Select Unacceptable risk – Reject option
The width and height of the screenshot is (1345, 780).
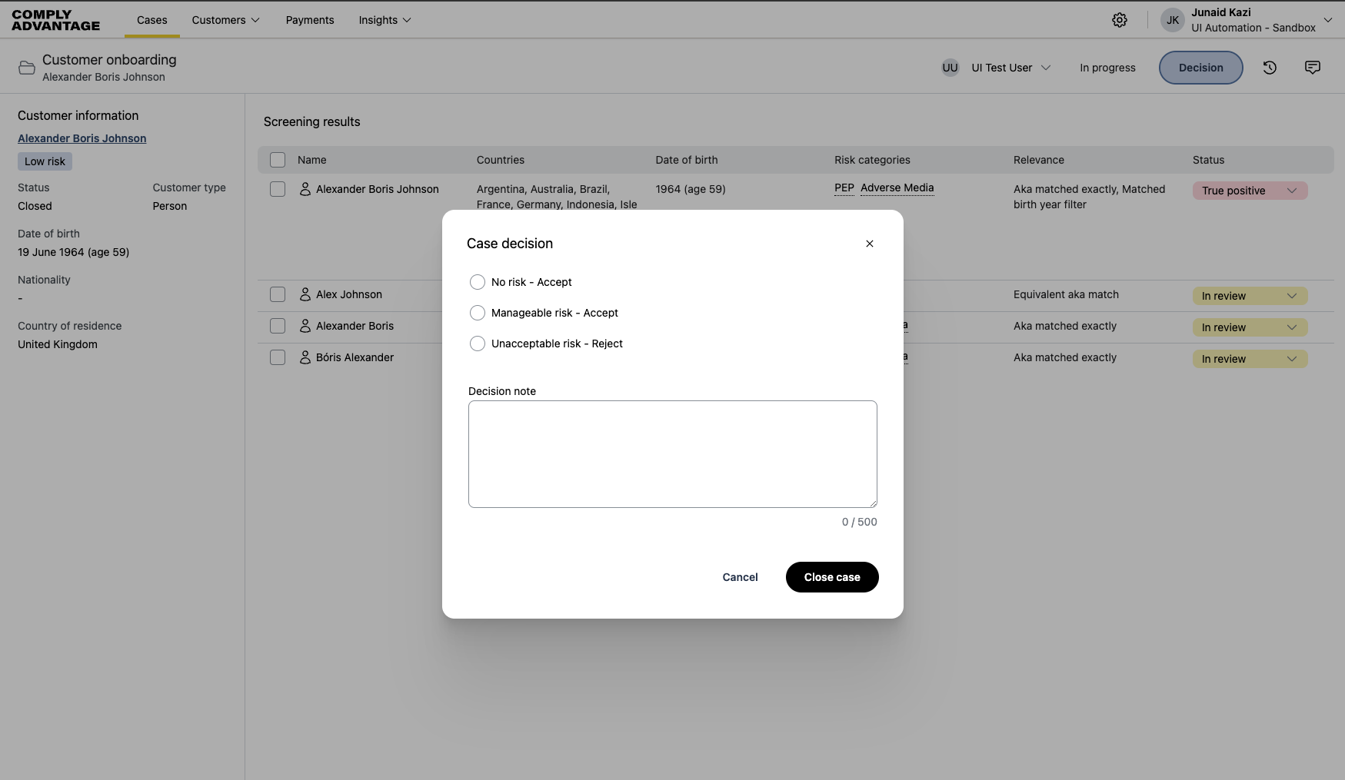478,344
